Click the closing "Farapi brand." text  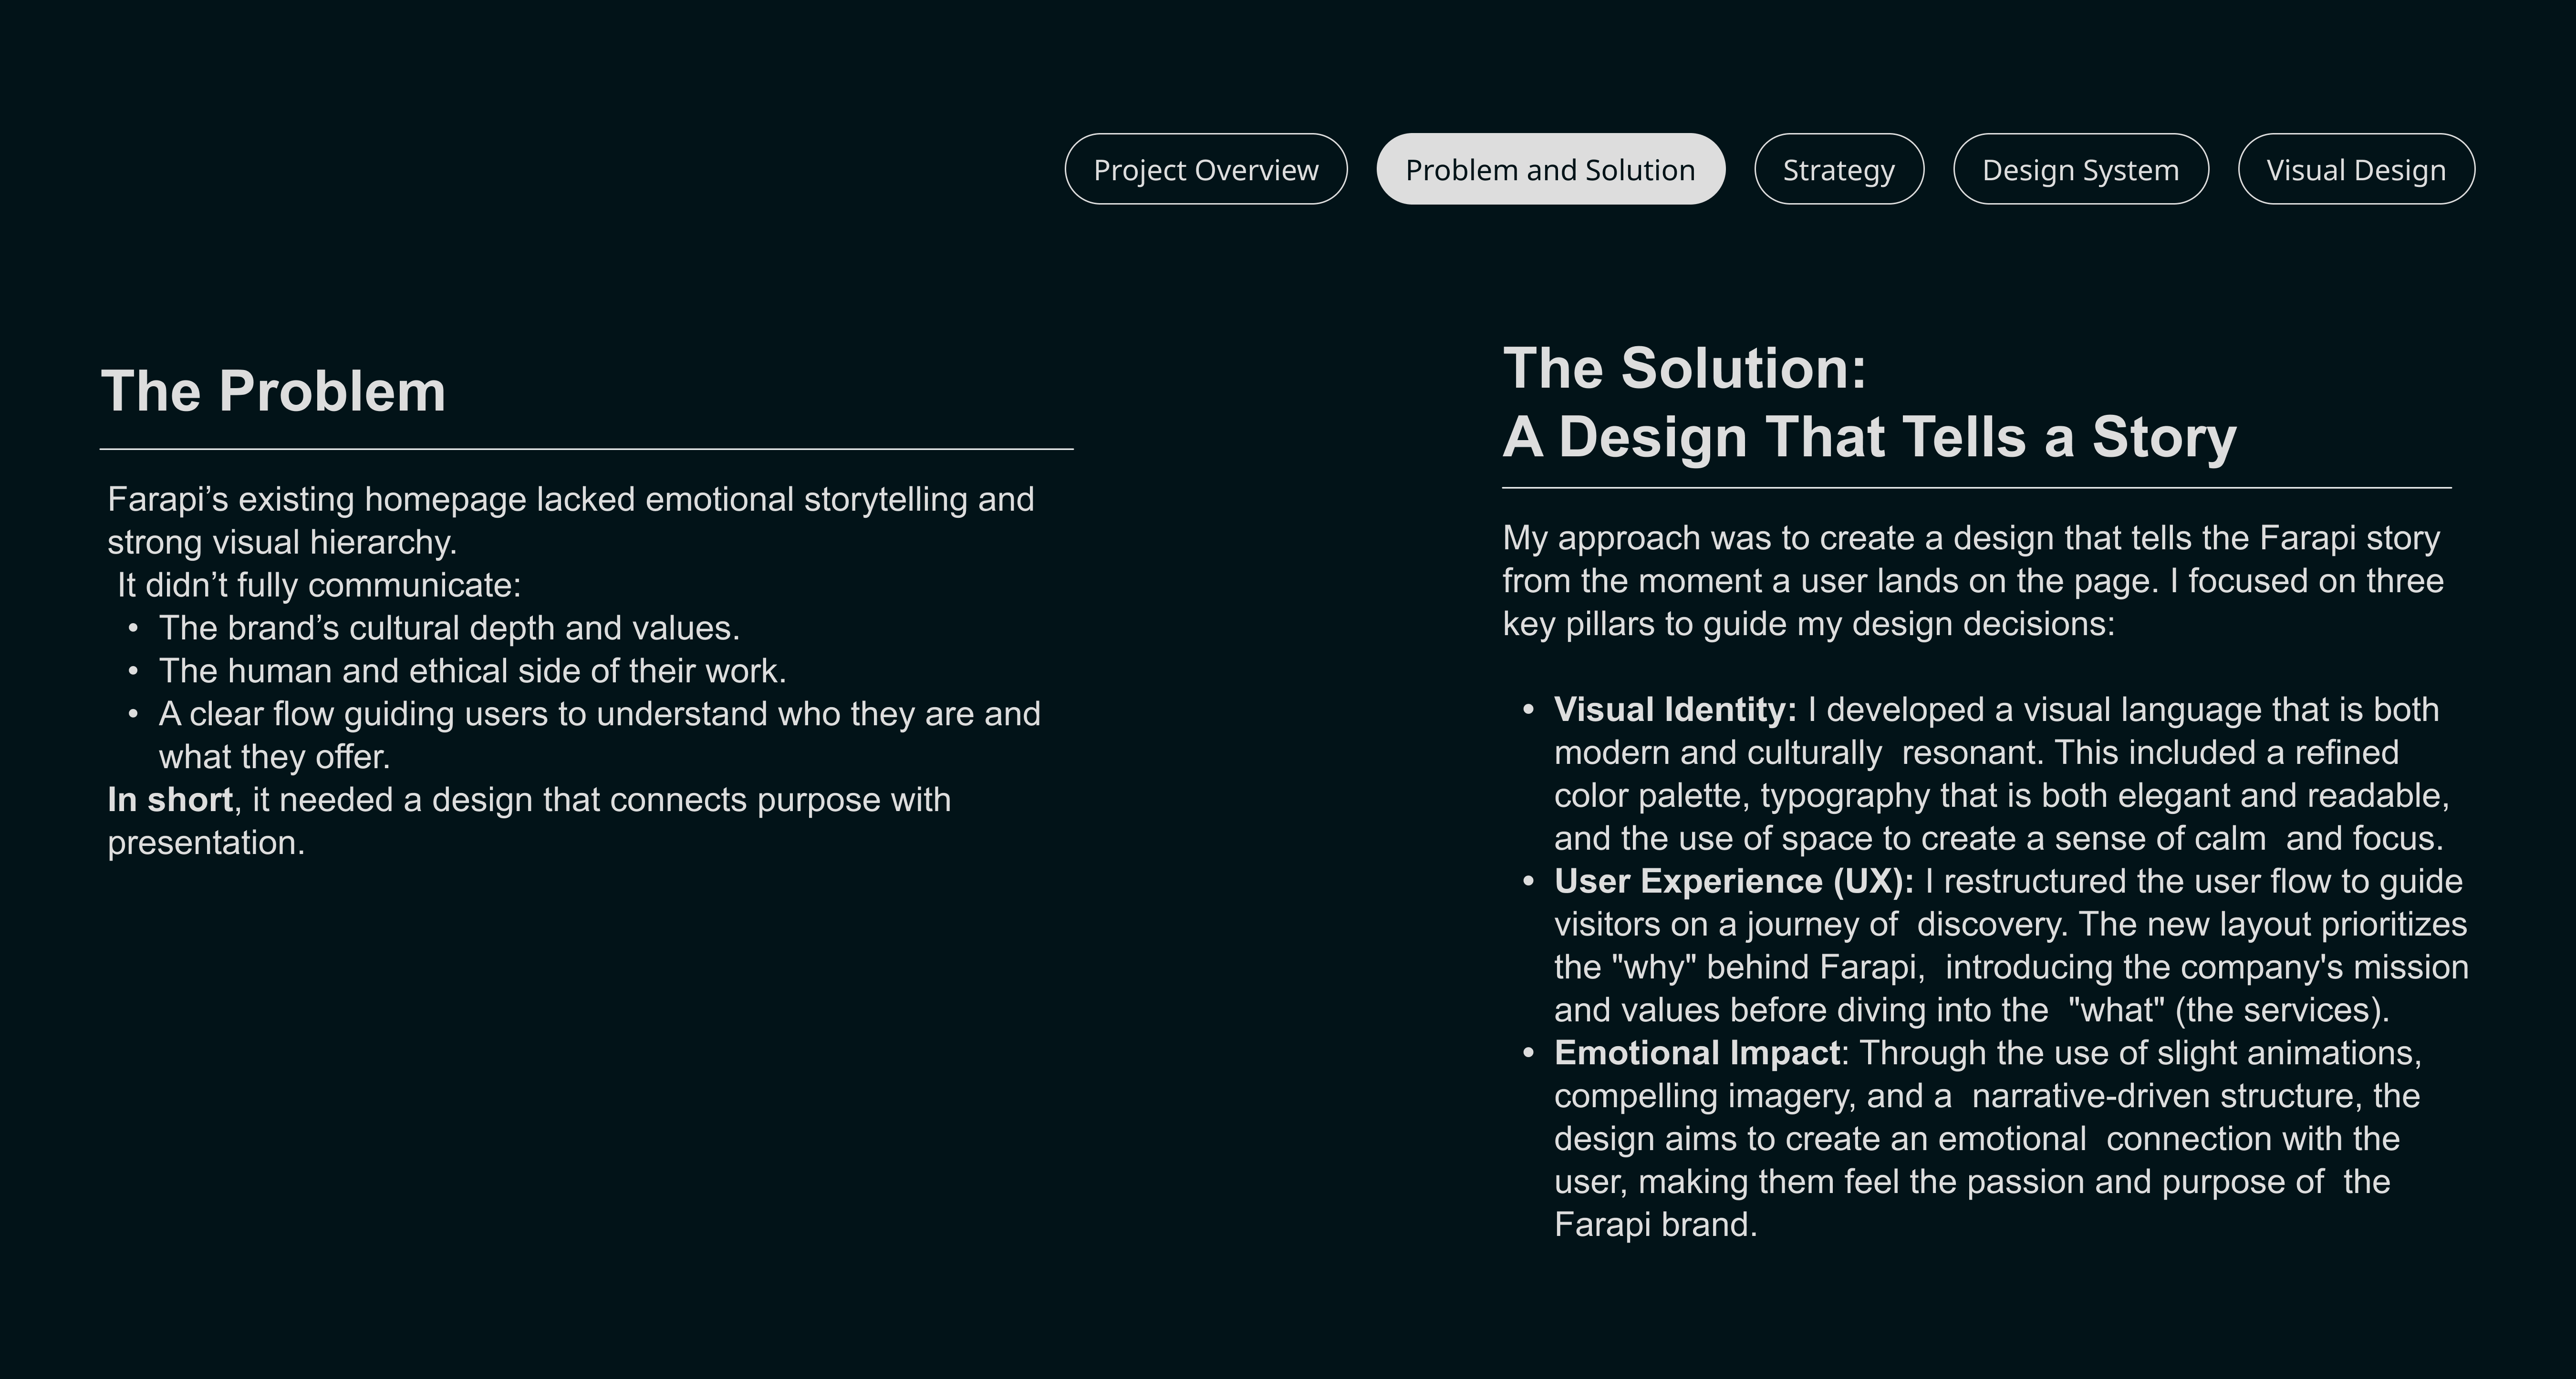(x=1655, y=1224)
